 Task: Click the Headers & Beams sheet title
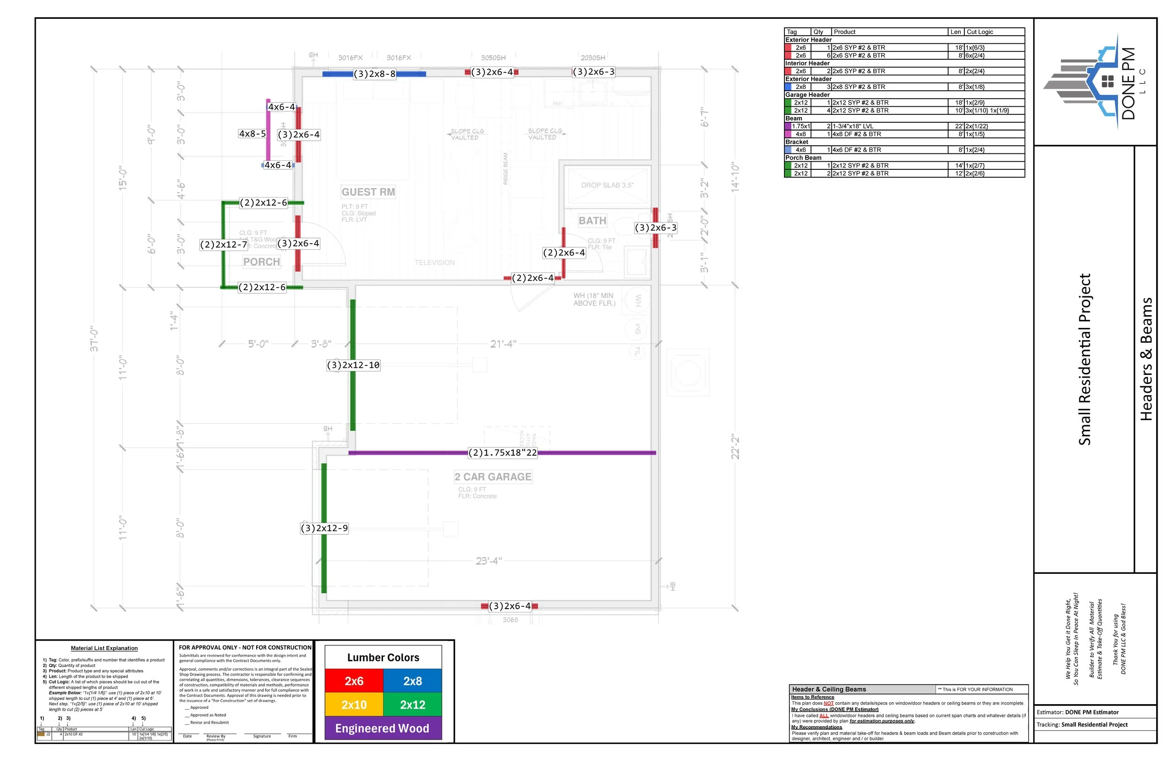pyautogui.click(x=1146, y=359)
